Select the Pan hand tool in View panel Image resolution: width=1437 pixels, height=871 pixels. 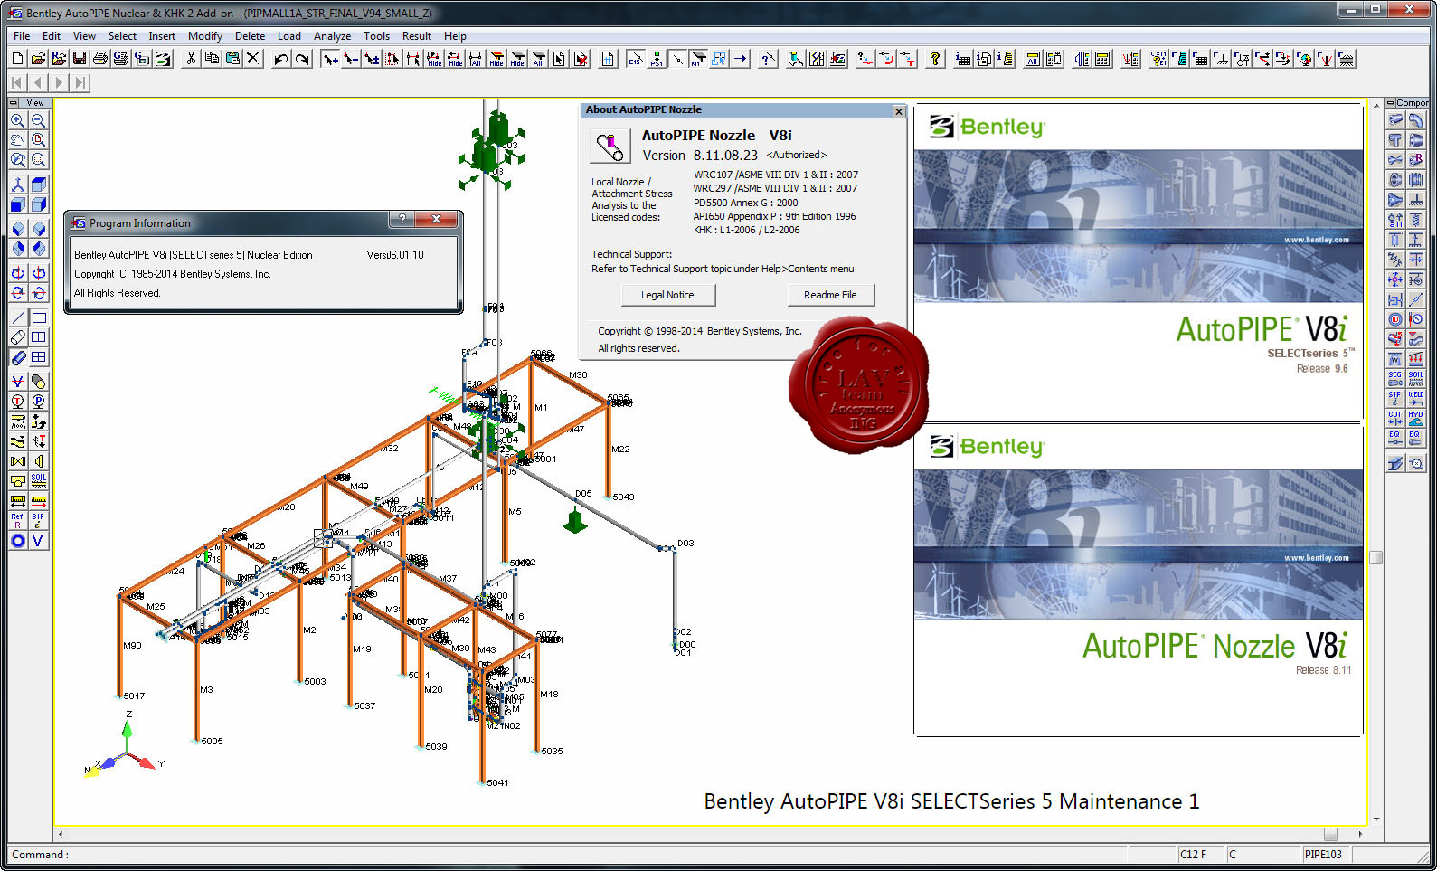tap(17, 140)
